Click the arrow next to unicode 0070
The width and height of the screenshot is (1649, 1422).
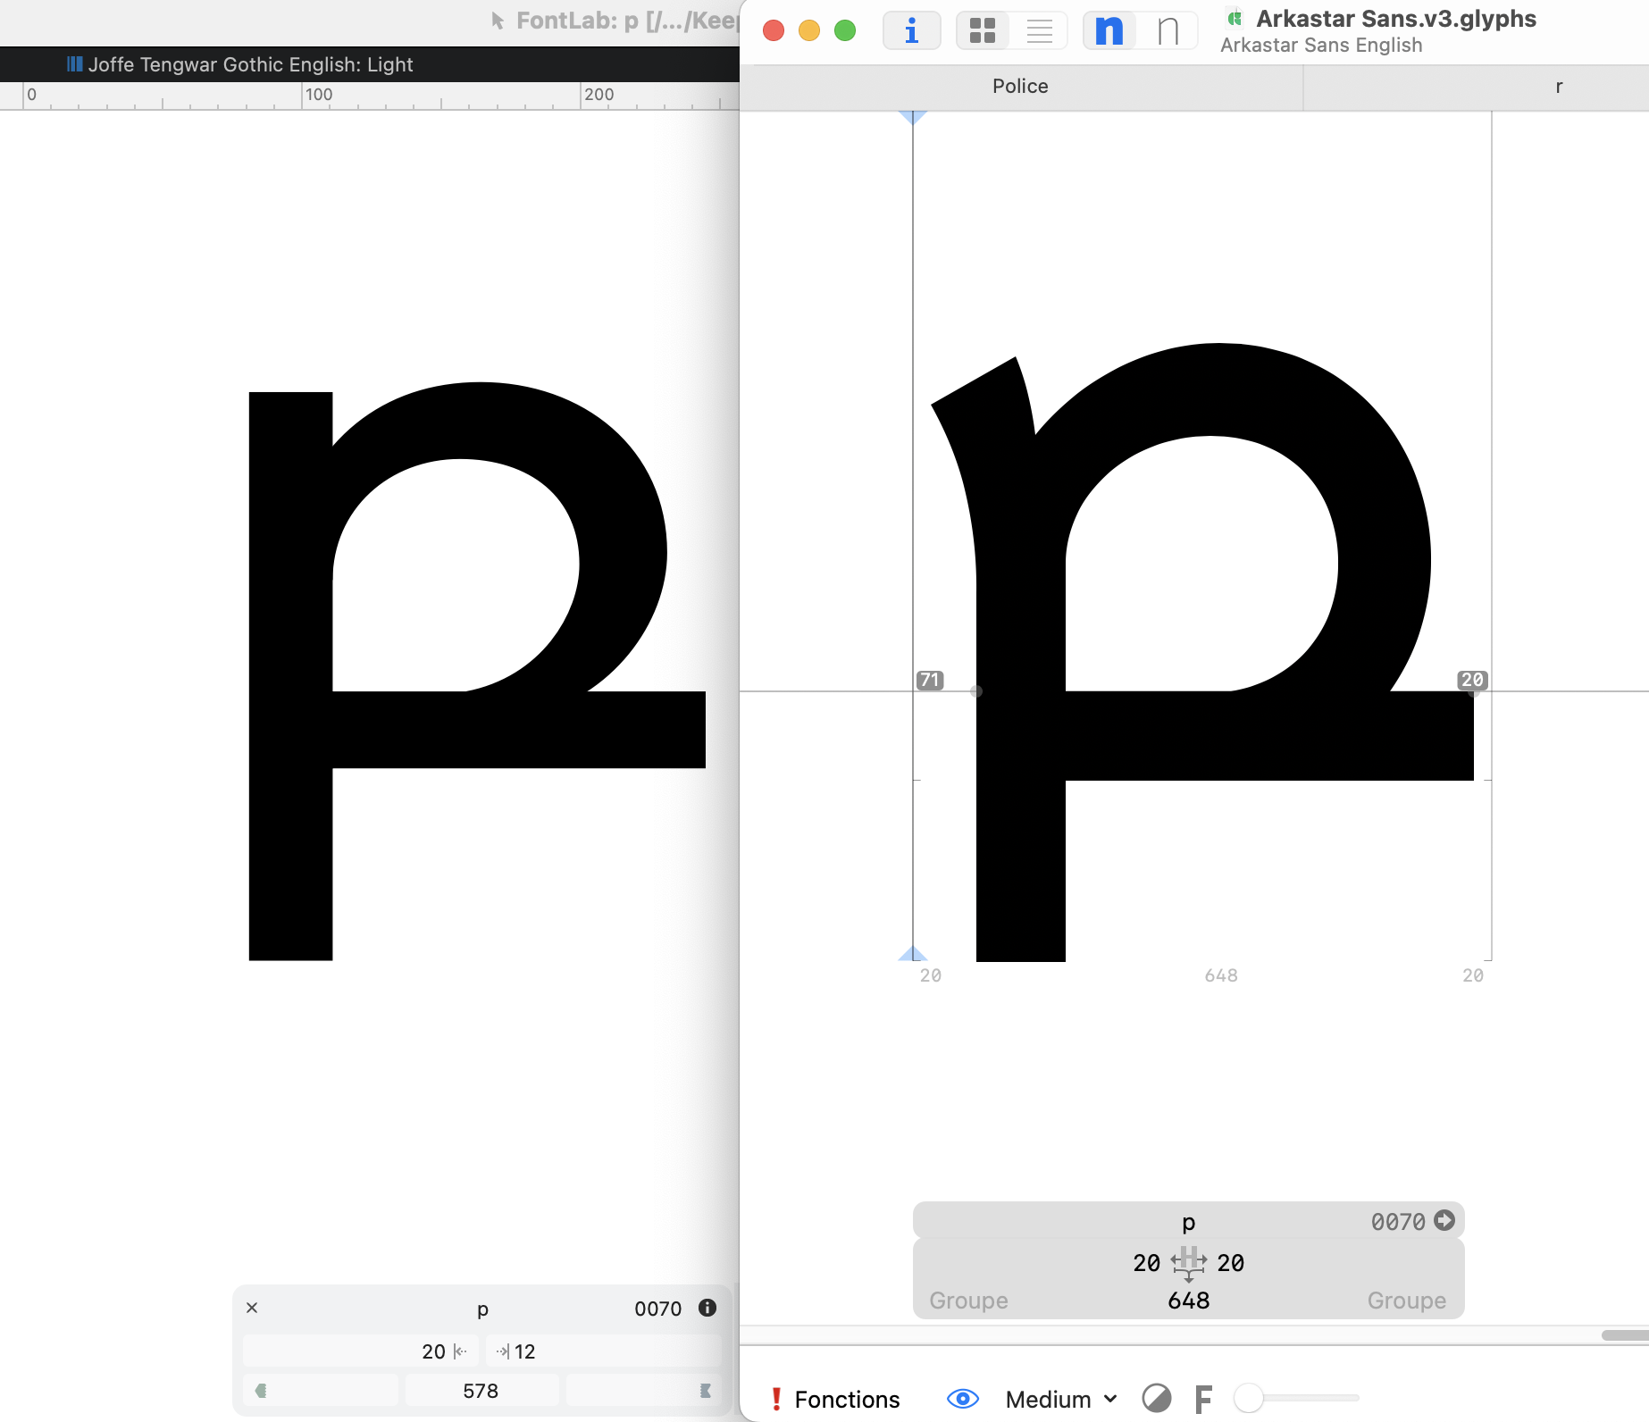[x=1444, y=1220]
